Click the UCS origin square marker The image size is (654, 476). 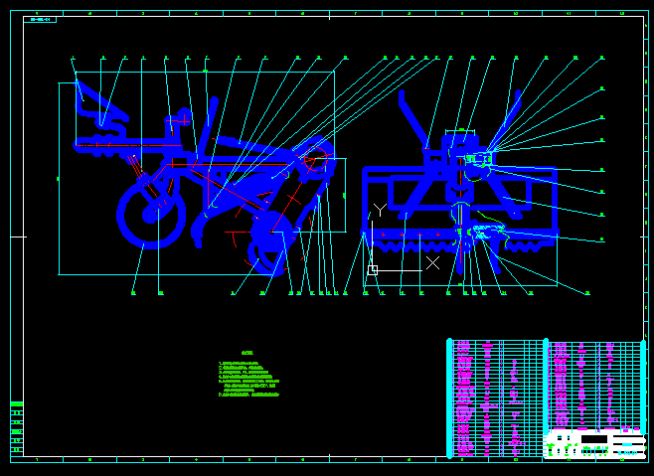tap(373, 270)
